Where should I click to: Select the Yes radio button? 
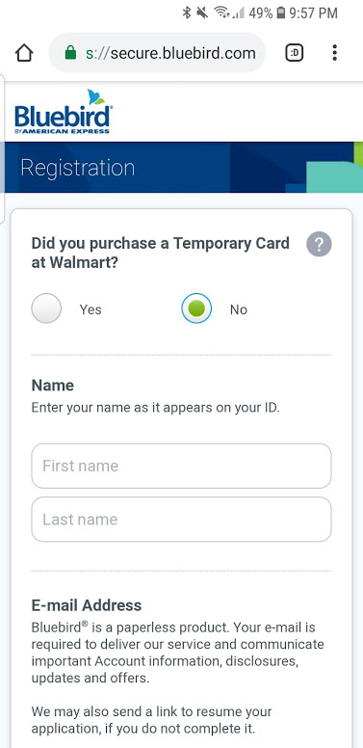pyautogui.click(x=46, y=308)
